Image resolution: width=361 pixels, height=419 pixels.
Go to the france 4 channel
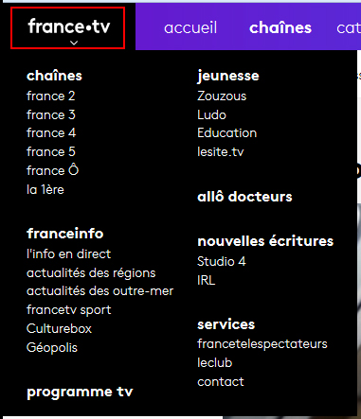click(51, 133)
